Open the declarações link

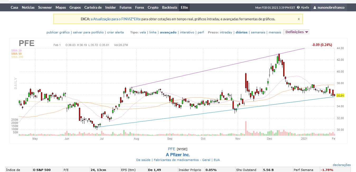coord(342,165)
